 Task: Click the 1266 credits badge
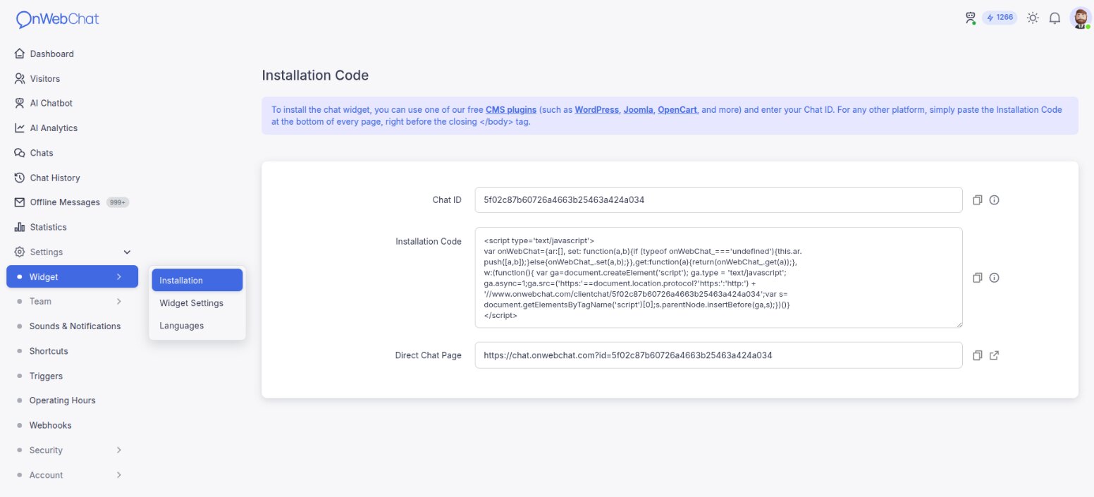coord(1000,18)
